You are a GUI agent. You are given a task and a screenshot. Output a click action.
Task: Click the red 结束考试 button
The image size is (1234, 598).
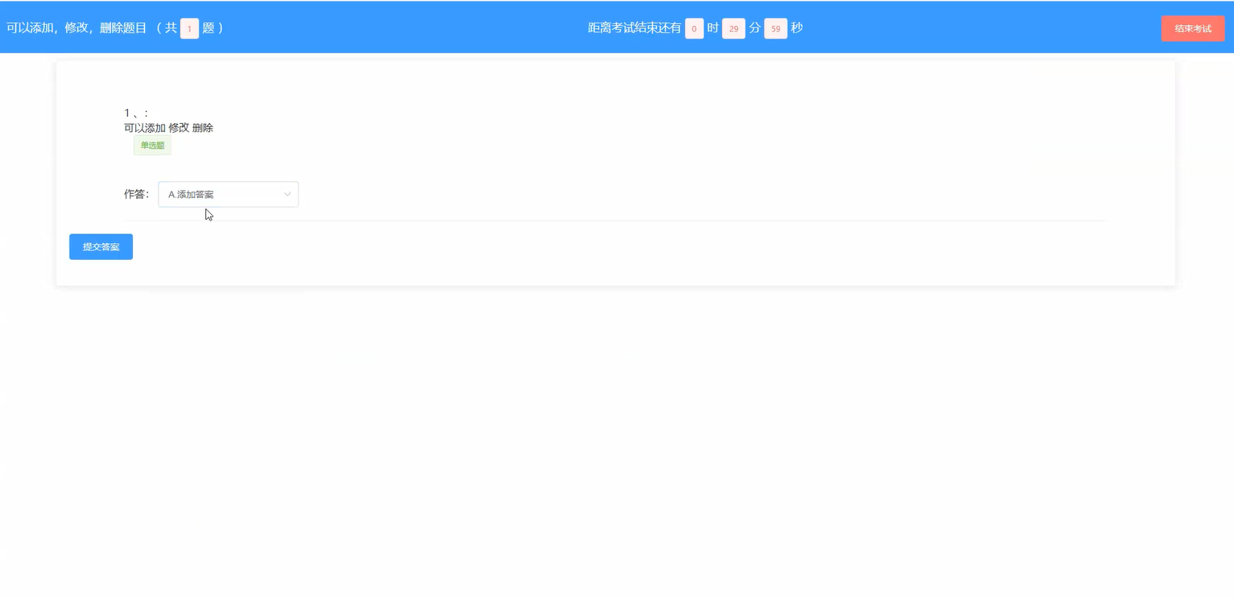(x=1192, y=28)
